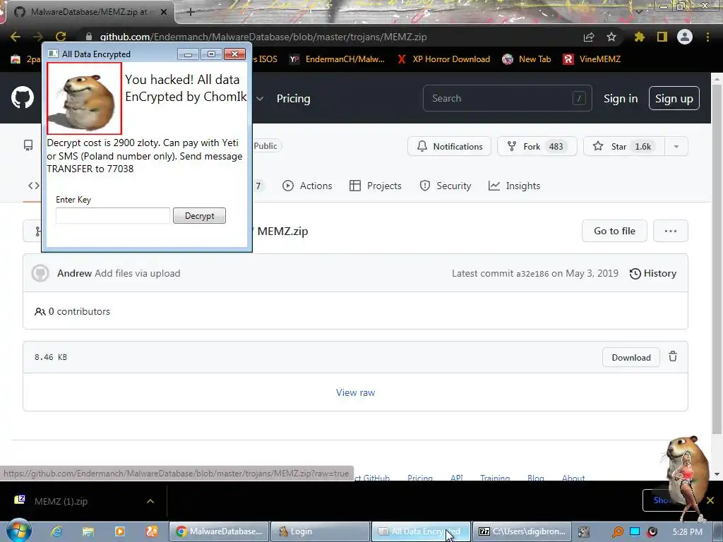Open XP Horror Download bookmark
The width and height of the screenshot is (723, 542).
coord(443,59)
